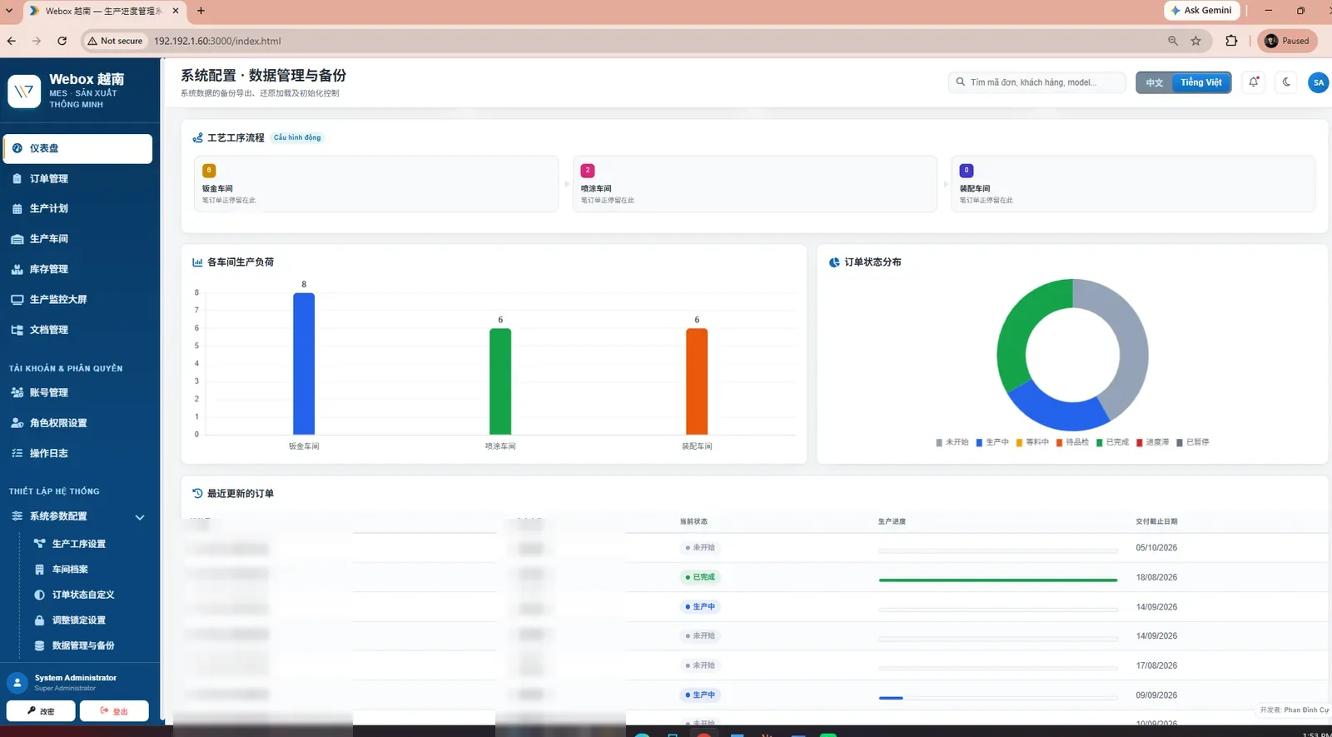
Task: Open the SA user avatar menu
Action: pos(1318,82)
